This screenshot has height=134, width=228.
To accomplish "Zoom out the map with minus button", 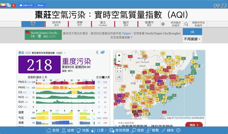I will pos(119,61).
